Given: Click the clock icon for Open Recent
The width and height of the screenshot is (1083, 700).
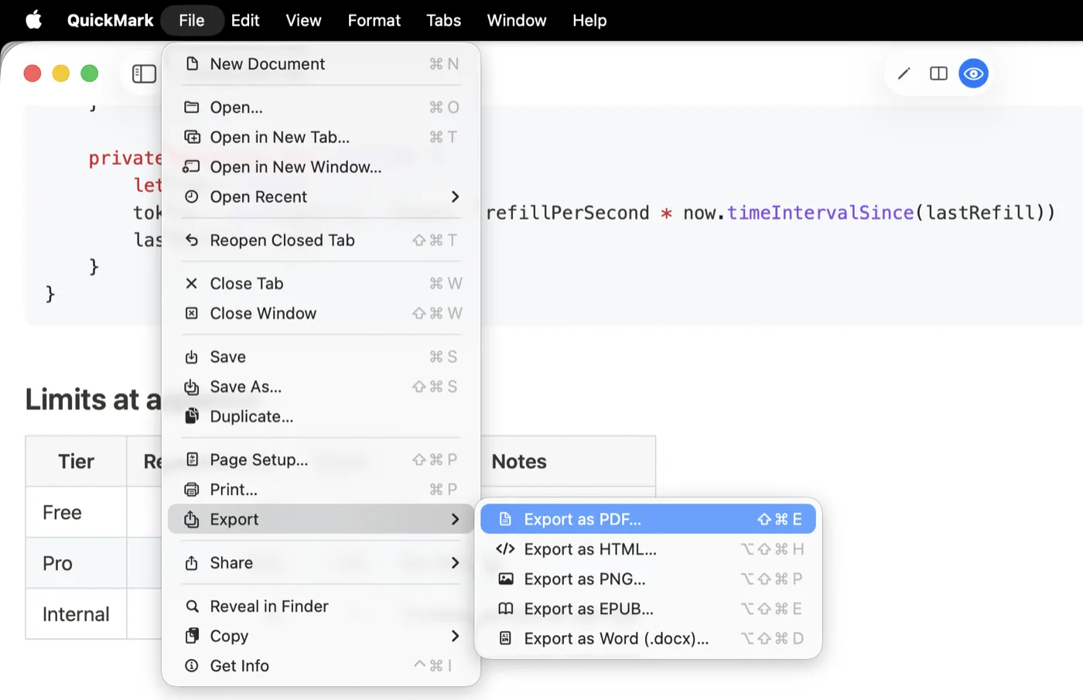Looking at the screenshot, I should (192, 196).
